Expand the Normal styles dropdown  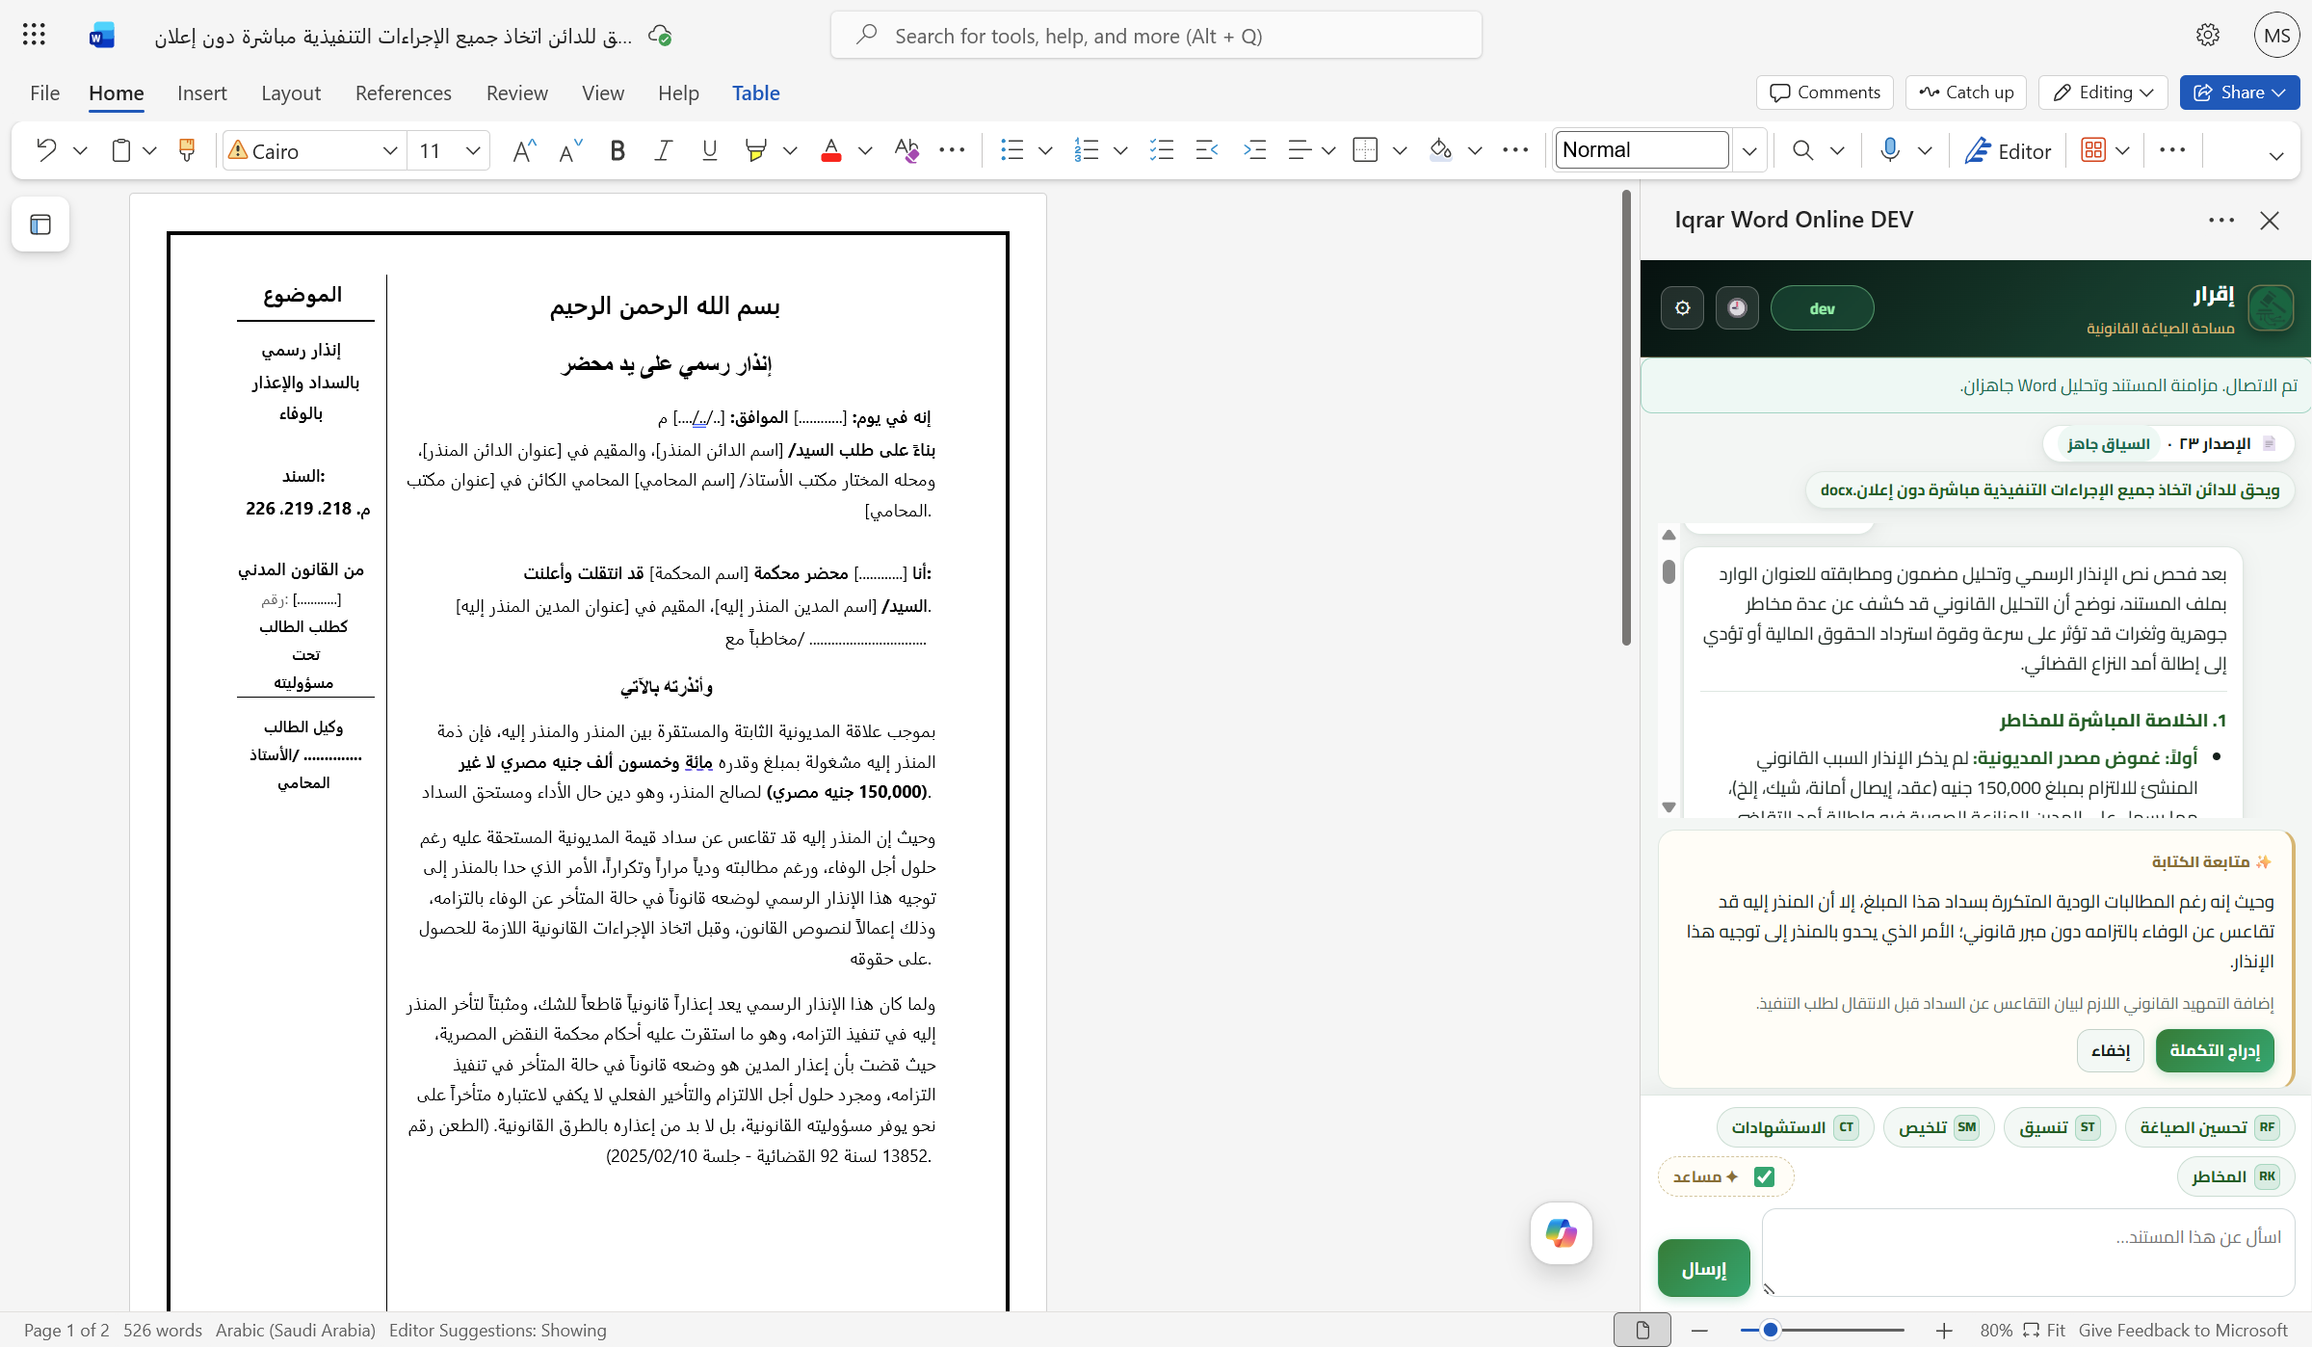coord(1749,150)
